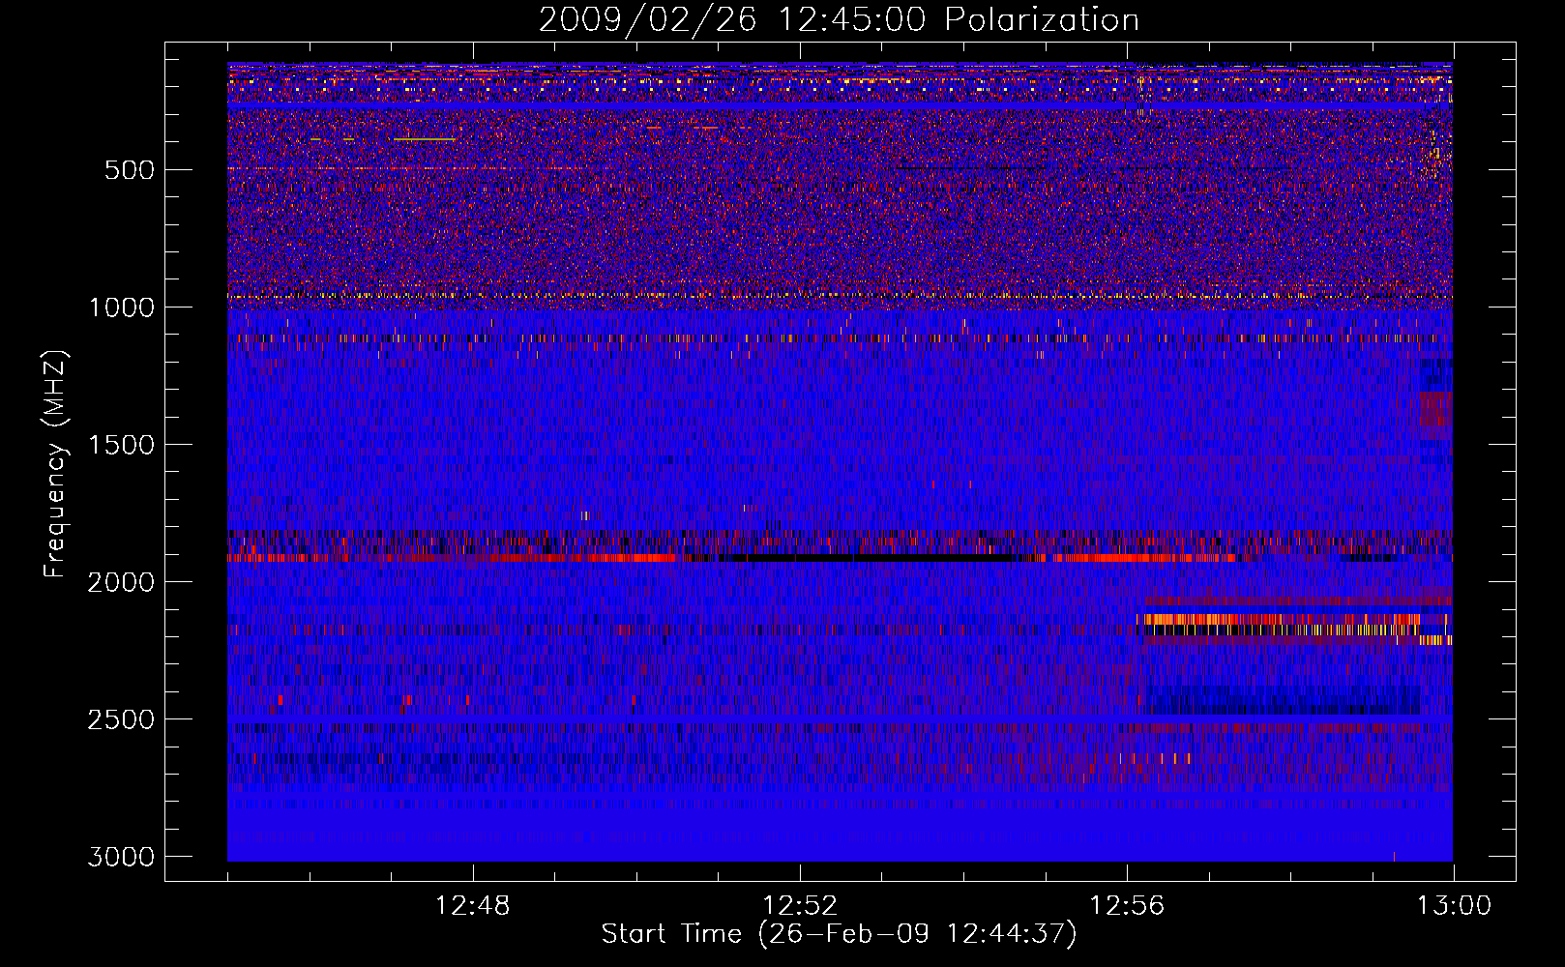Click the plot title '2009/02/26 12:45:00 Polarization'

839,19
